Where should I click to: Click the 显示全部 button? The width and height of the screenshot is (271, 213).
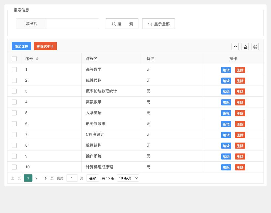(x=158, y=24)
